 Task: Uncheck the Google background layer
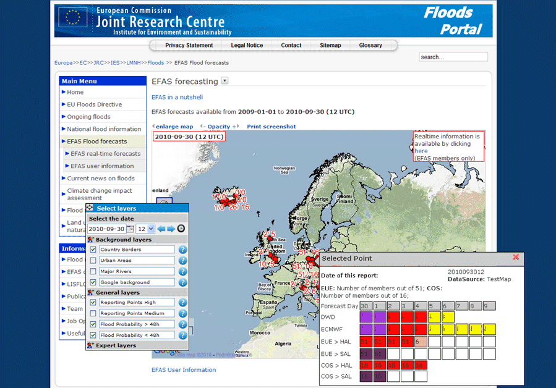click(x=93, y=282)
